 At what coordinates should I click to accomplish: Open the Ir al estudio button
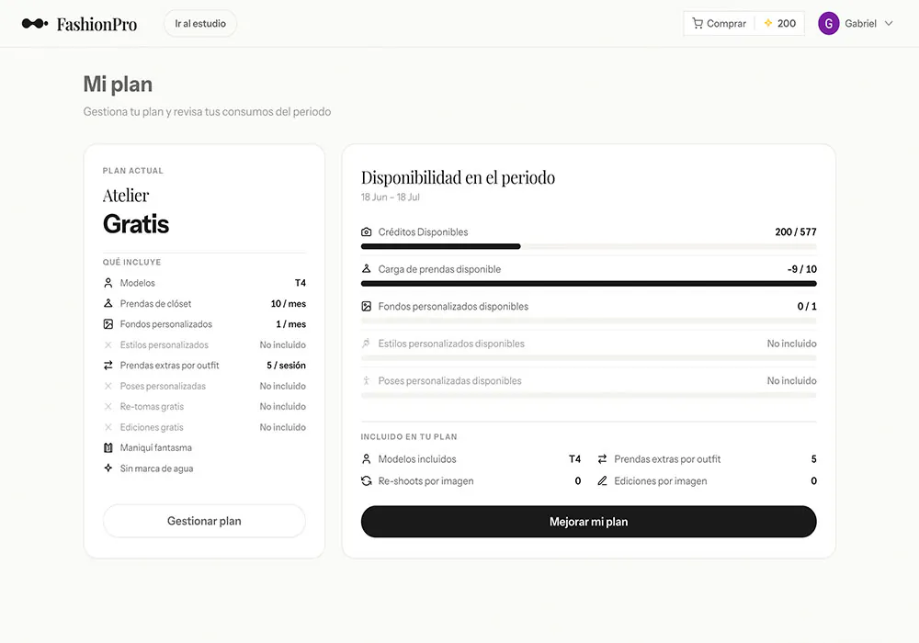pos(199,24)
